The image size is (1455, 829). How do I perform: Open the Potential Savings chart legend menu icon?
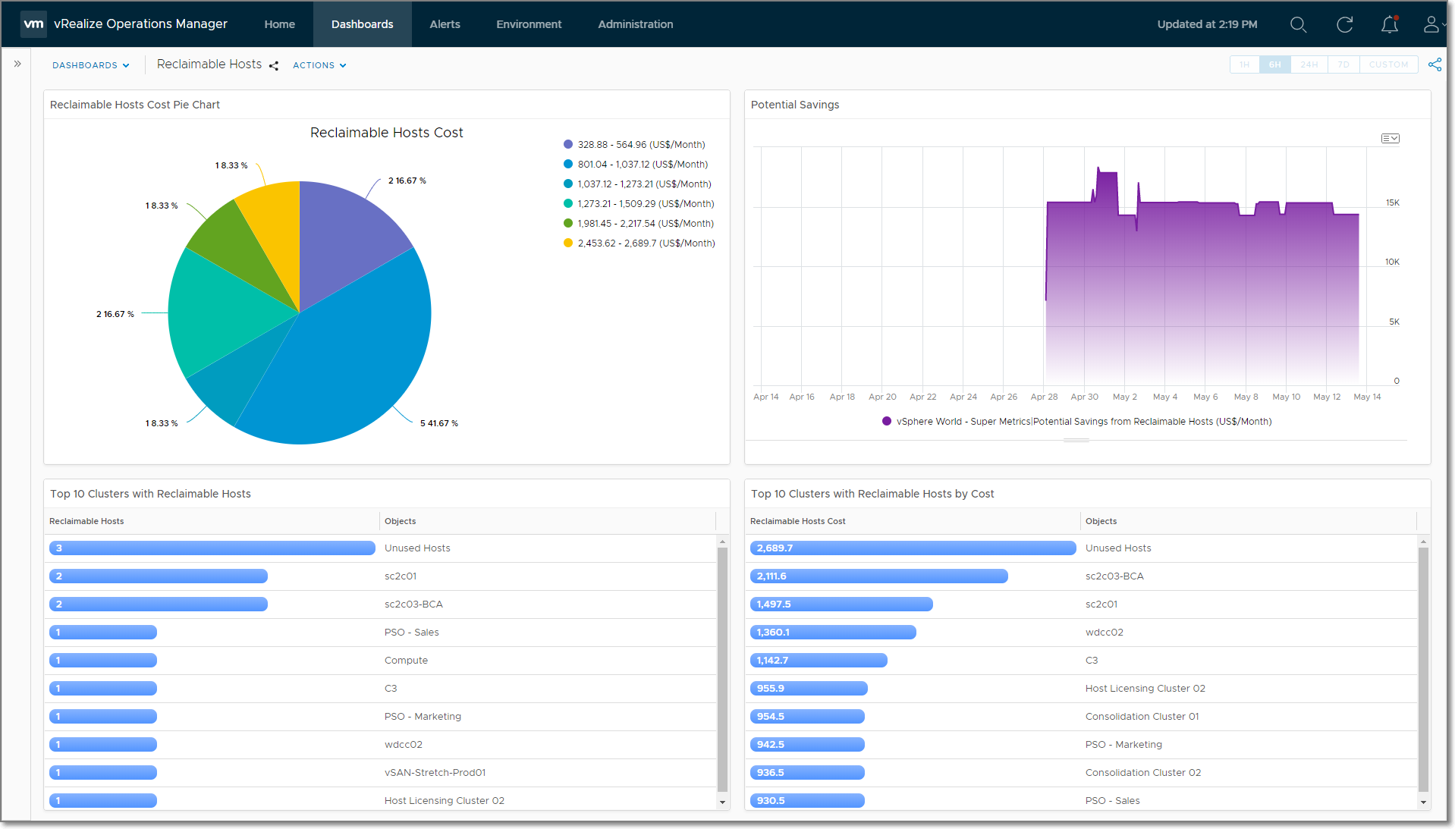click(1390, 138)
